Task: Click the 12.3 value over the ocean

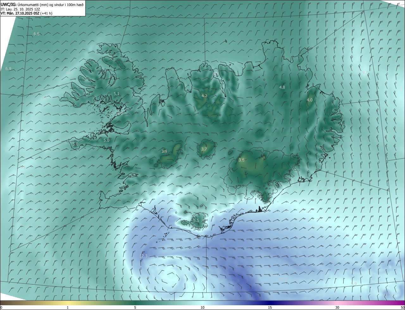Action: (144, 256)
